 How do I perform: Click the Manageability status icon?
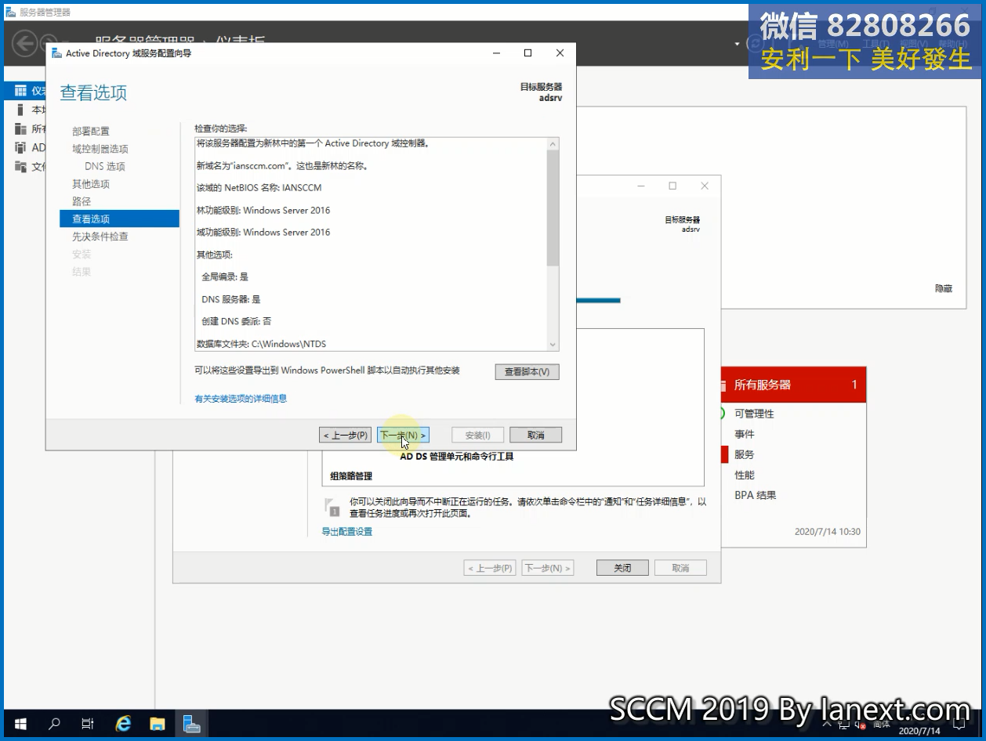click(720, 414)
